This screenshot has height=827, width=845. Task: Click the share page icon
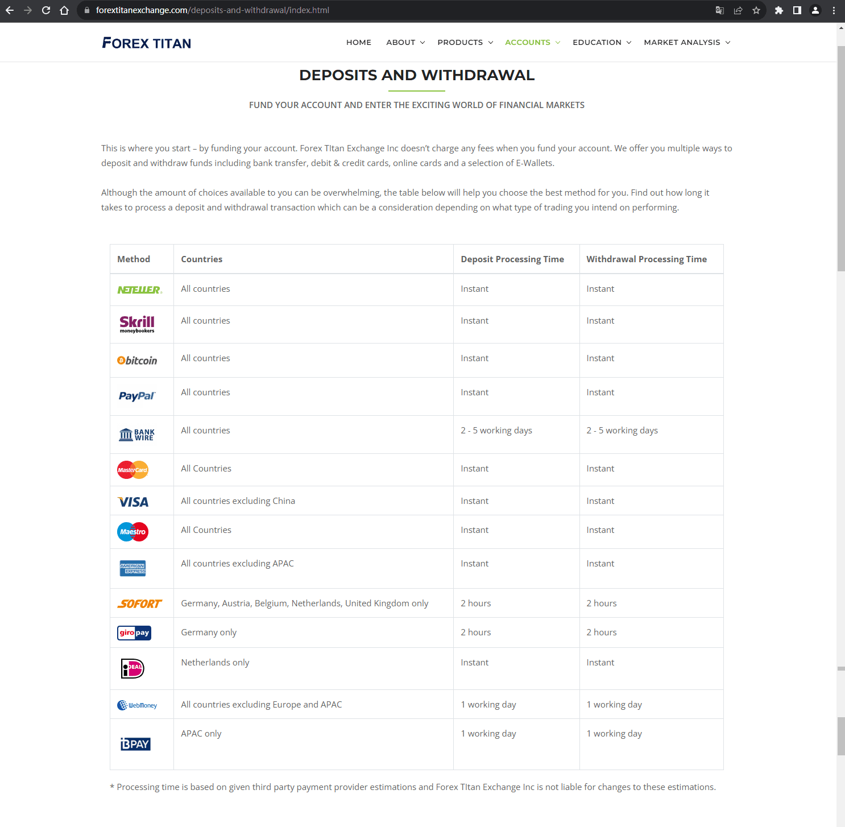738,10
